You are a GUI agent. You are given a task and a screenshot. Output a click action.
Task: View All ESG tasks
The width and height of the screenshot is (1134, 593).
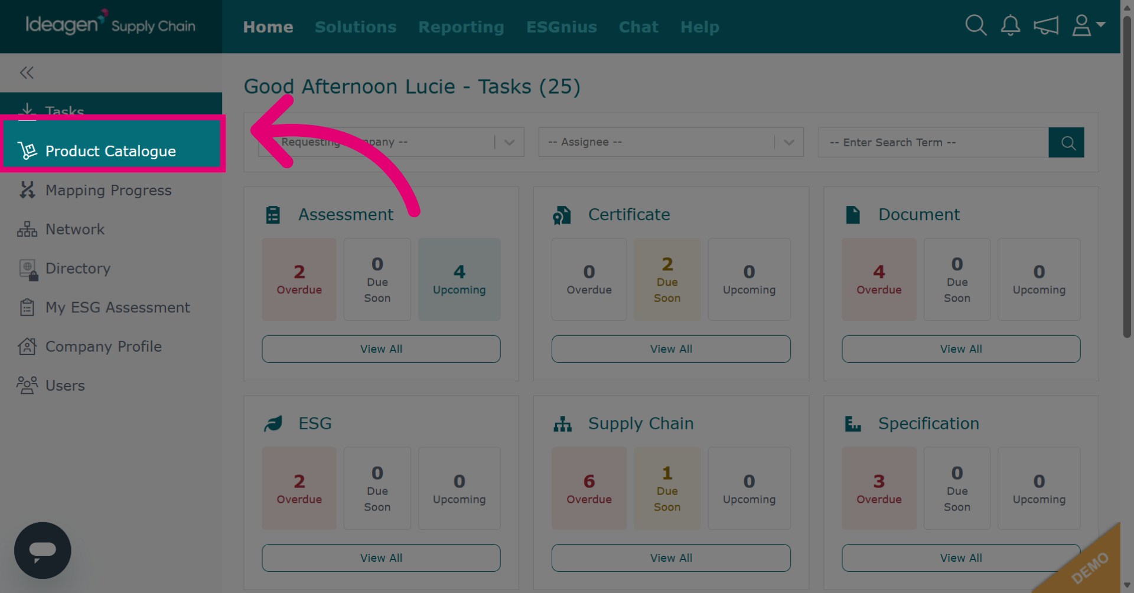(x=381, y=558)
